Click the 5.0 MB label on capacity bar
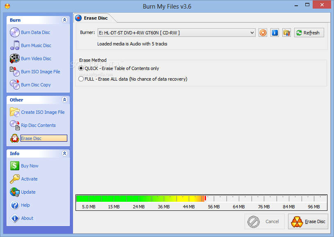This screenshot has height=237, width=334. click(89, 207)
